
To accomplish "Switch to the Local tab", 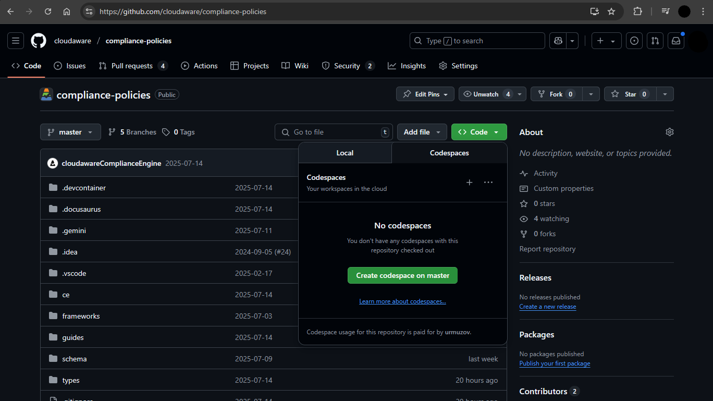I will (345, 153).
